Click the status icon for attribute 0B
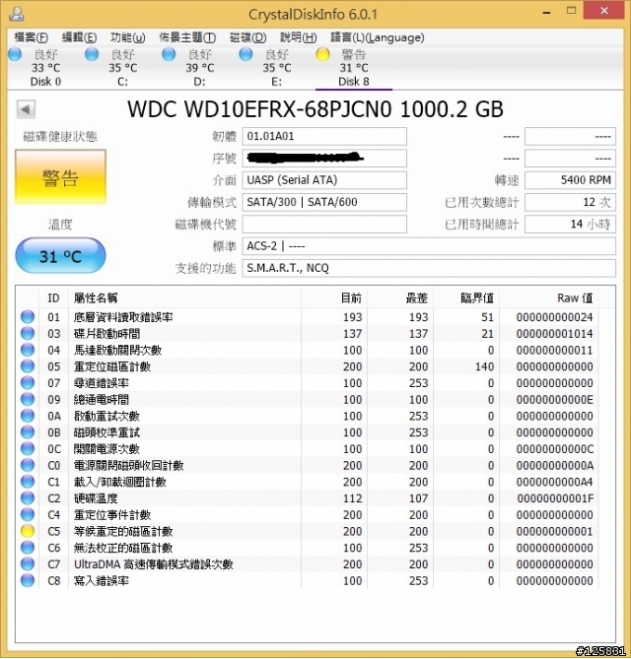 pos(28,432)
